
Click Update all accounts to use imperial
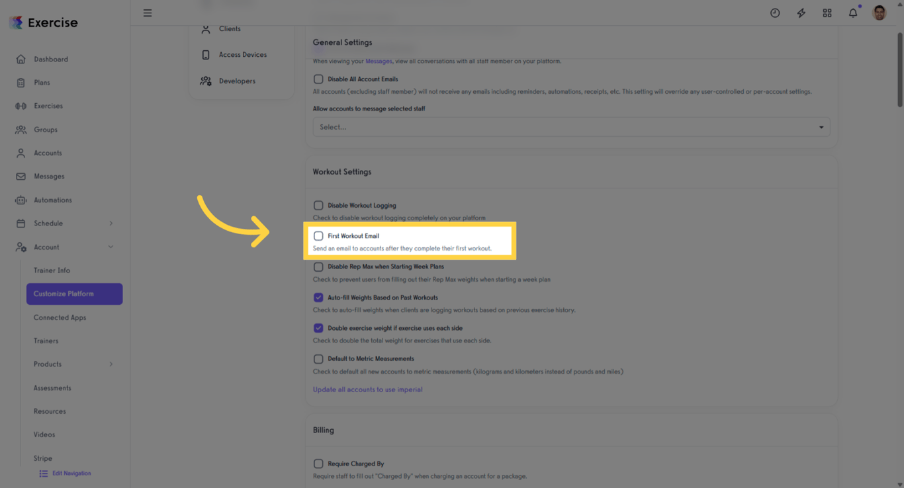point(367,389)
